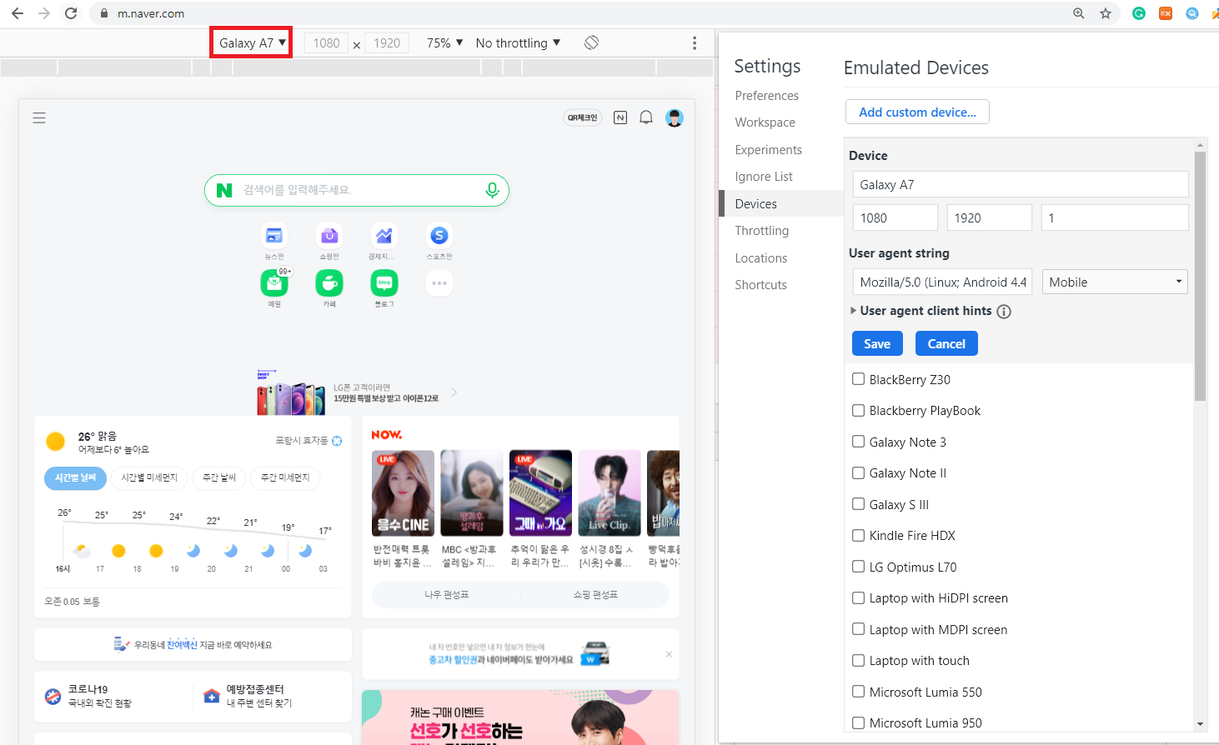Click the device pixel ratio field

coord(1116,218)
